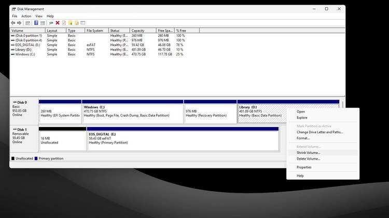The image size is (389, 218).
Task: Open the View menu
Action: 39,16
